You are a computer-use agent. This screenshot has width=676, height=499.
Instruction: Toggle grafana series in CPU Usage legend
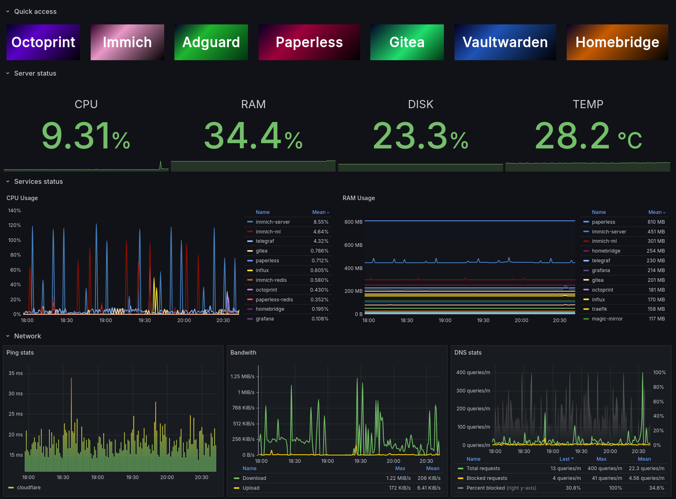coord(265,319)
